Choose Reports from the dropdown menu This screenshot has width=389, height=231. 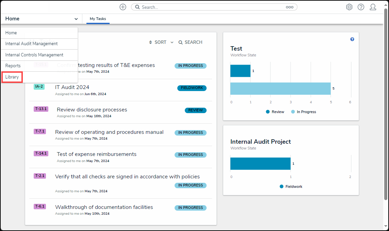[x=13, y=66]
